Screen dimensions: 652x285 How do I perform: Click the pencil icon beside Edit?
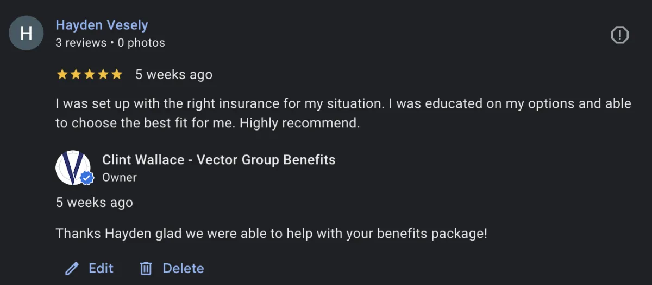(x=72, y=269)
